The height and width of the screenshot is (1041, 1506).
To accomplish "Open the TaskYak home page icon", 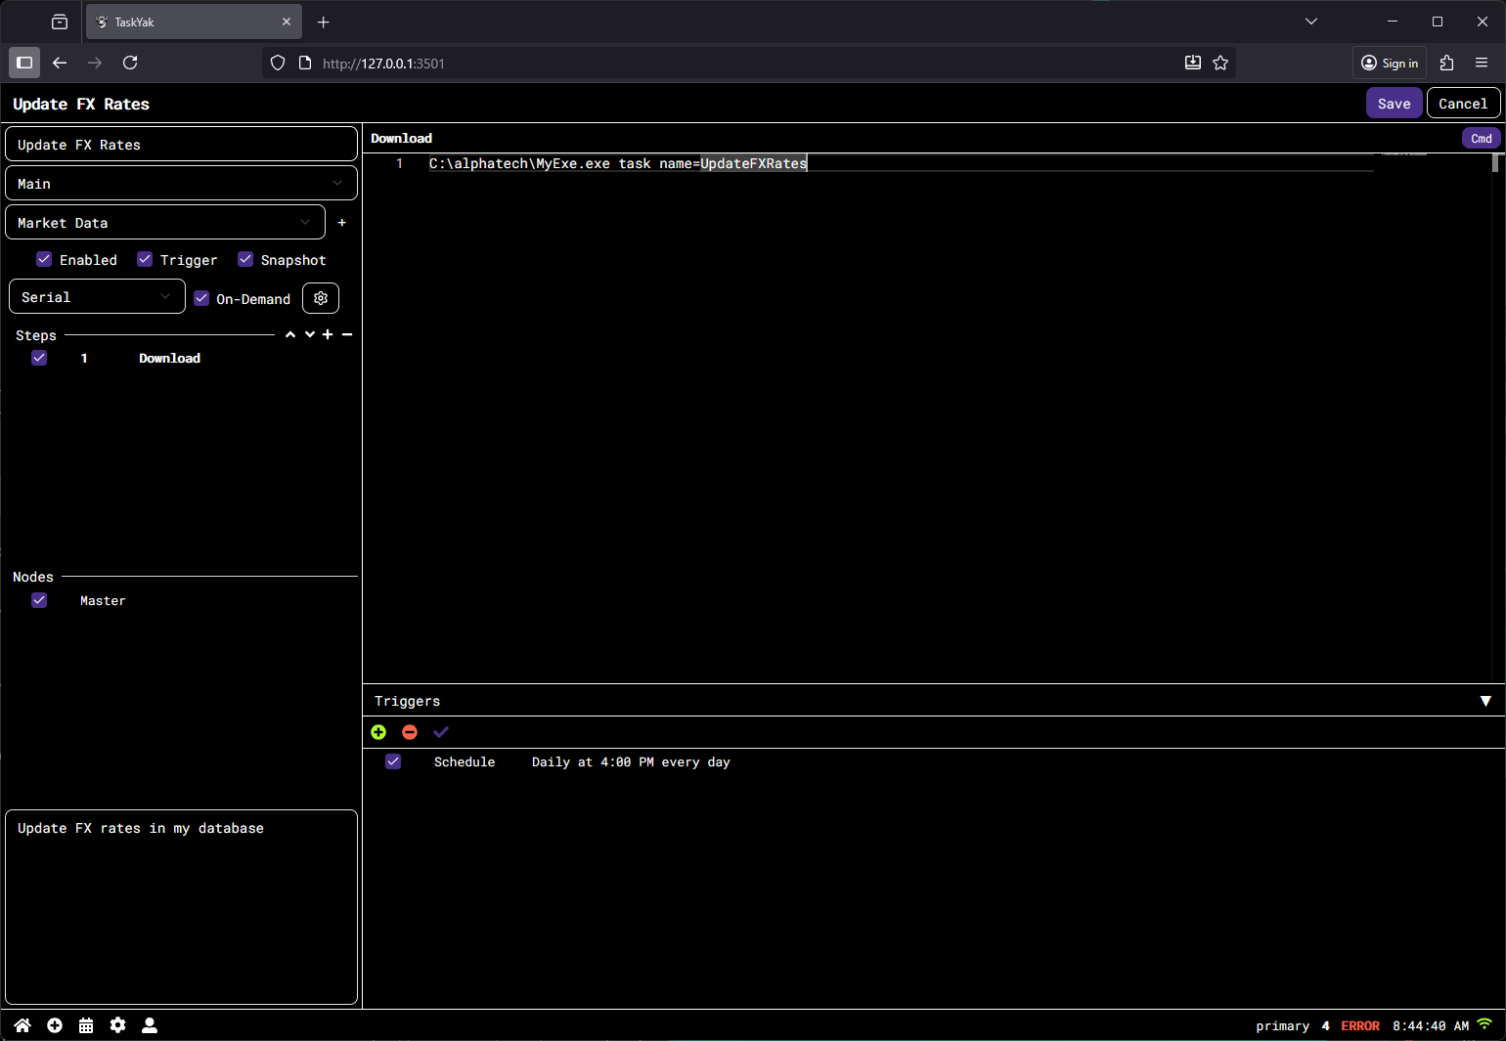I will (22, 1024).
